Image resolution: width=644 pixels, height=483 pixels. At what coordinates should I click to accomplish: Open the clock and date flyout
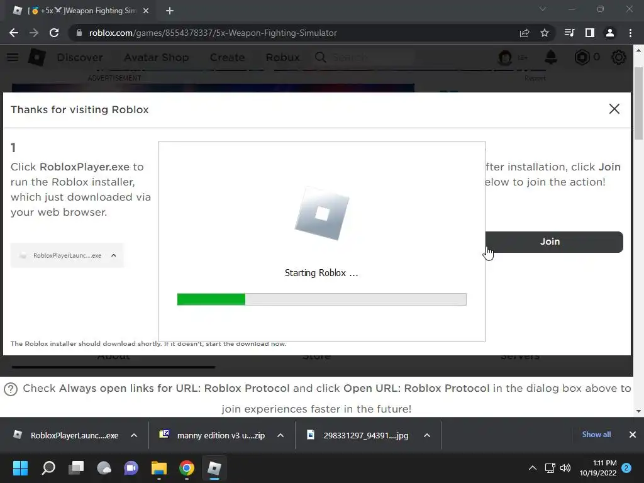598,468
